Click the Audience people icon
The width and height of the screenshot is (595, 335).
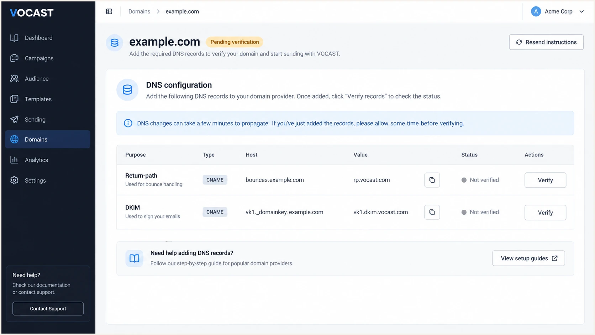point(14,79)
